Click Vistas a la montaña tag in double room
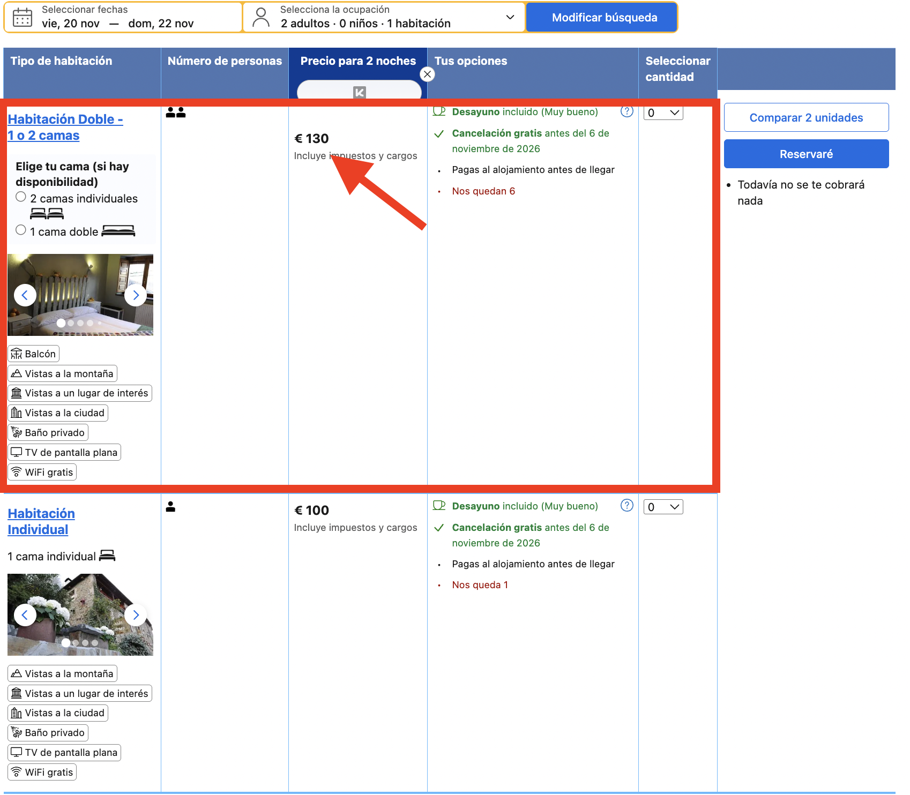The image size is (910, 795). tap(62, 373)
